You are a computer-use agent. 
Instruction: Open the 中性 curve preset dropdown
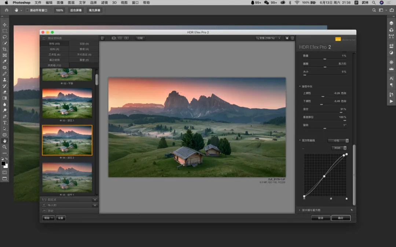pyautogui.click(x=338, y=141)
